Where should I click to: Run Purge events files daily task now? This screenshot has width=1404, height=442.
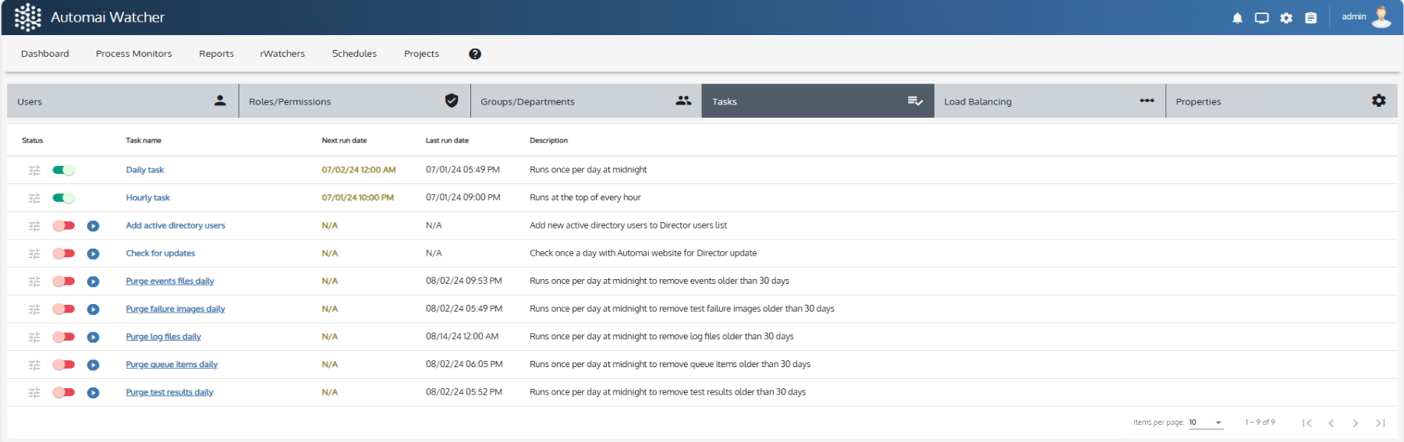click(93, 281)
